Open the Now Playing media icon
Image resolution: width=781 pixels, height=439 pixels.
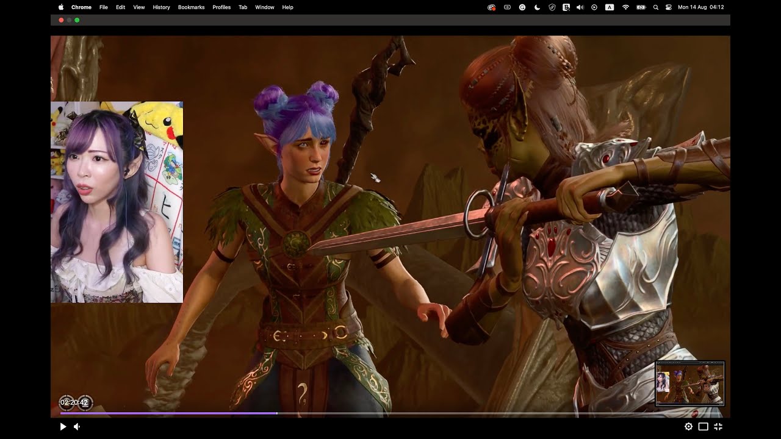coord(594,7)
